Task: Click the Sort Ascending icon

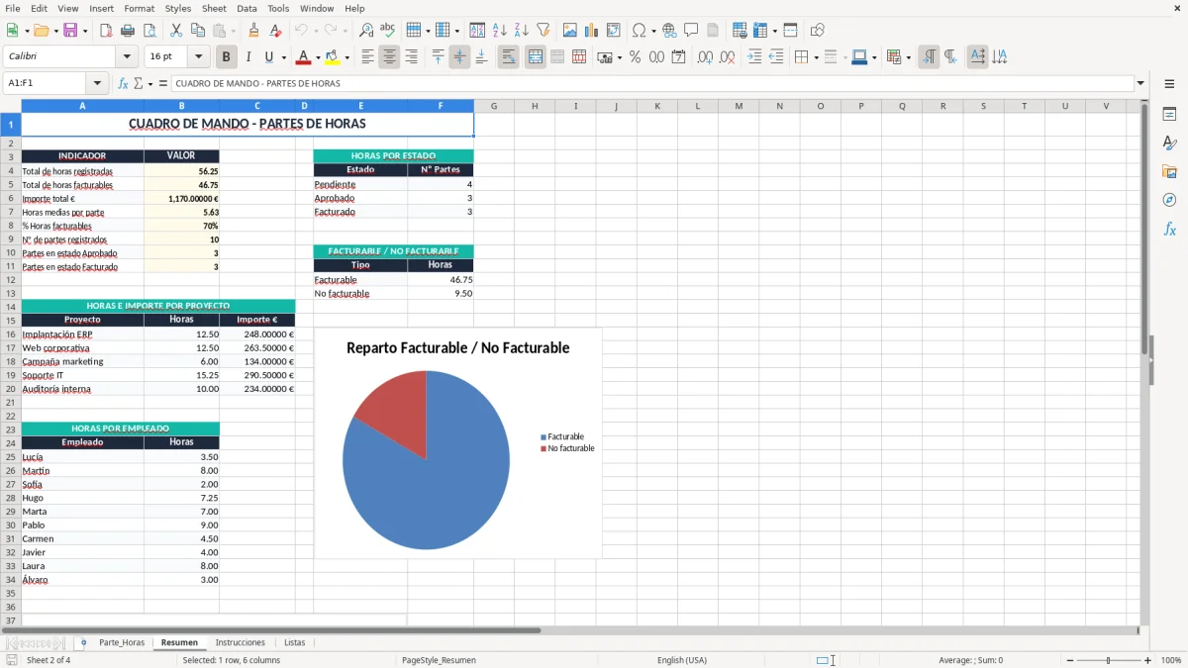Action: tap(500, 31)
